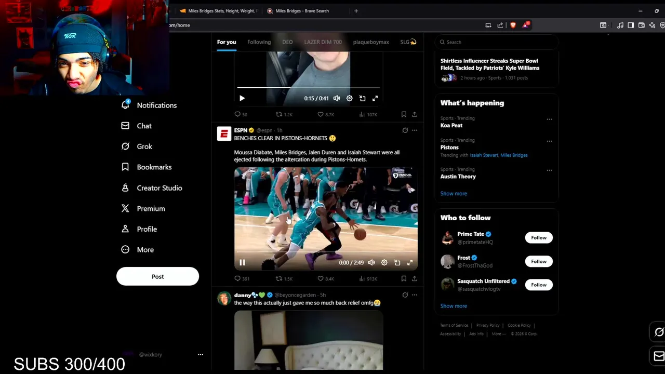665x374 pixels.
Task: Click the Search input field
Action: tap(496, 42)
